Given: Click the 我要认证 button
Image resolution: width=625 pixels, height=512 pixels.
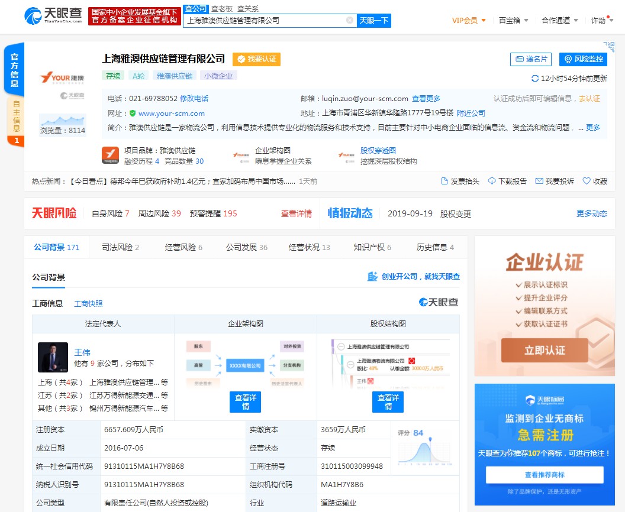Looking at the screenshot, I should tap(257, 59).
